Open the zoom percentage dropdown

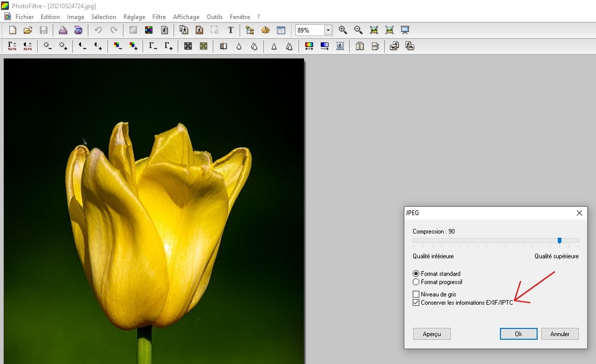(328, 30)
